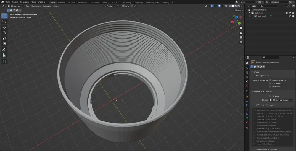Open the Выделение menu in viewport header
296x151 pixels.
pos(36,6)
